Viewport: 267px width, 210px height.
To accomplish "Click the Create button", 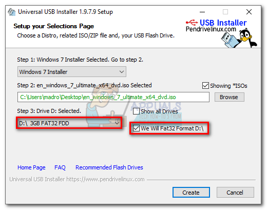I will [191, 193].
